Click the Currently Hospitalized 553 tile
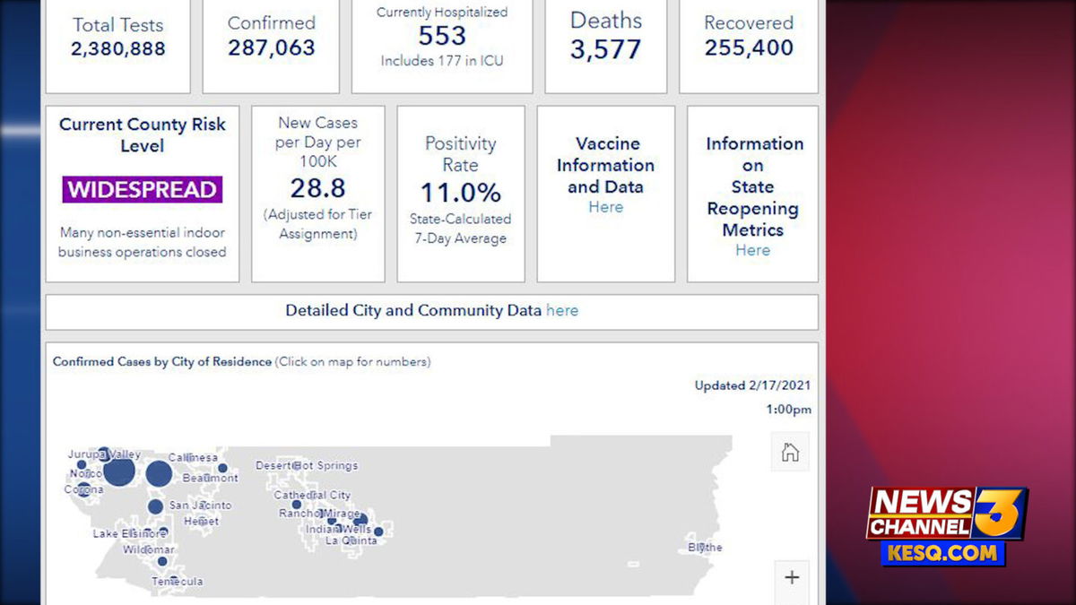Screen dimensions: 1076x605 [x=442, y=45]
